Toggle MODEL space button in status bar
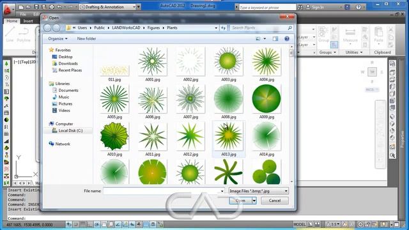 (x=300, y=224)
